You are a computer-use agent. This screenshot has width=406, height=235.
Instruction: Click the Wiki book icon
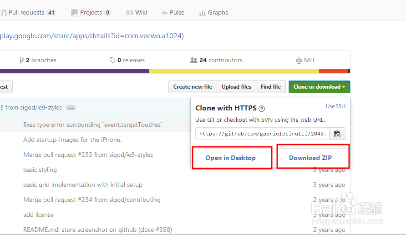click(130, 13)
